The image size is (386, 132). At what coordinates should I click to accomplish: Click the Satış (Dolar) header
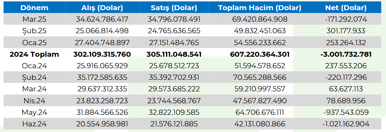point(174,8)
